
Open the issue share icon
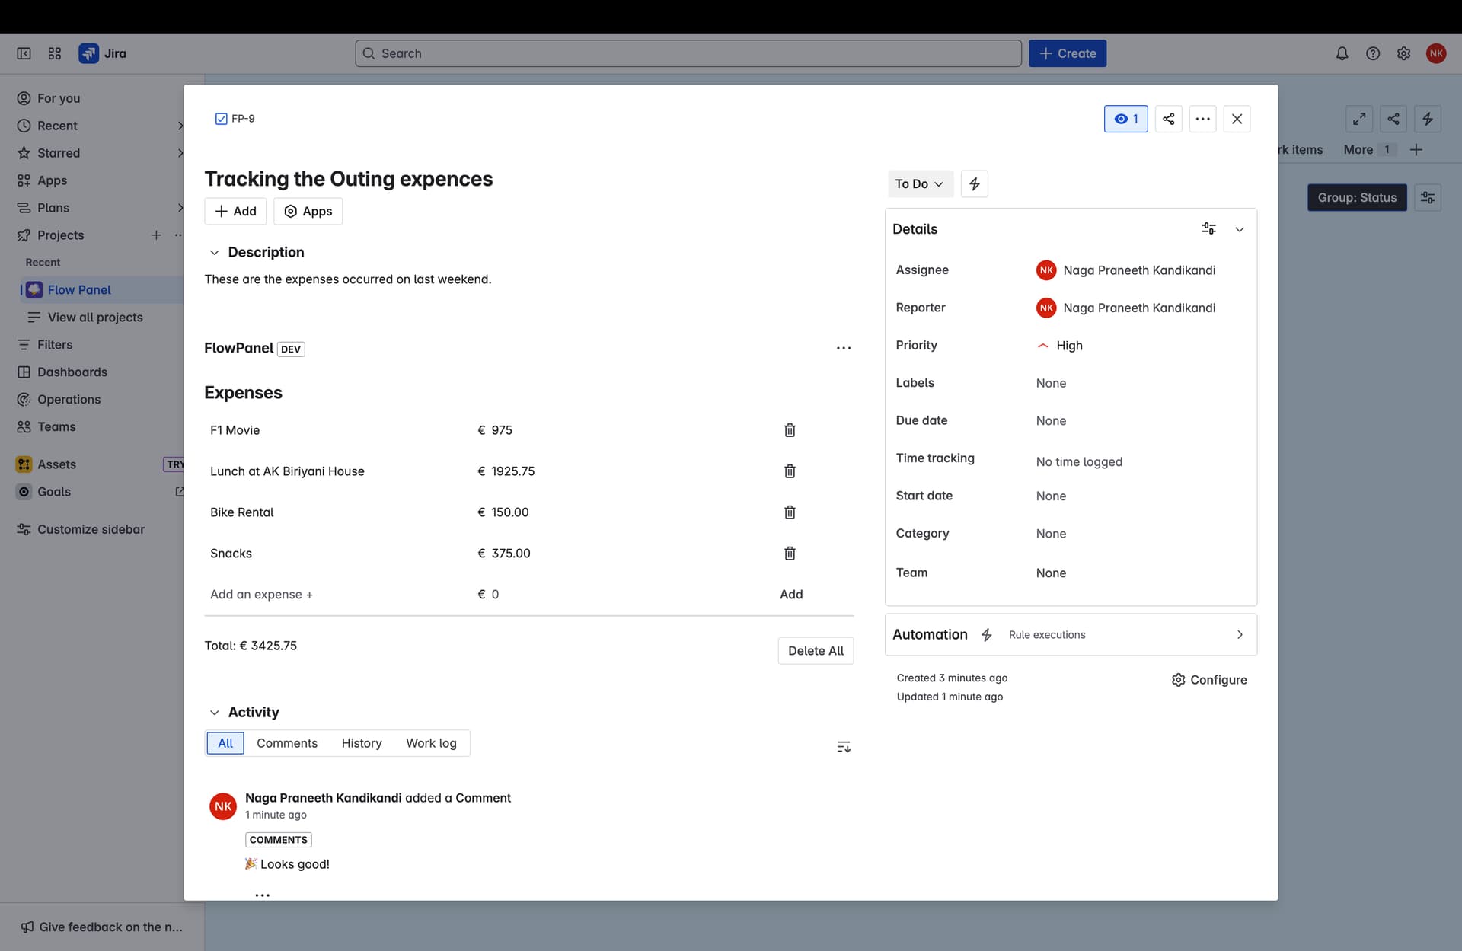coord(1168,119)
